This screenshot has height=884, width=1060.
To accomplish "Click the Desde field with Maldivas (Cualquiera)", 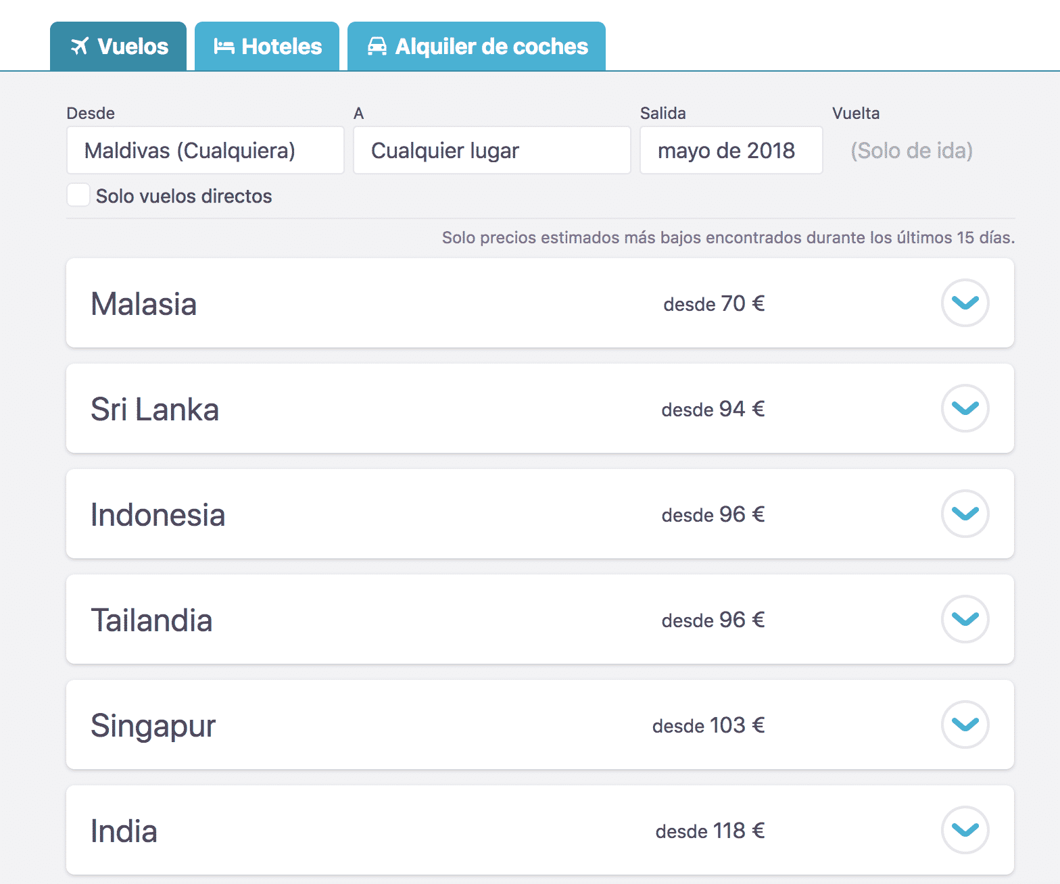I will (x=206, y=150).
